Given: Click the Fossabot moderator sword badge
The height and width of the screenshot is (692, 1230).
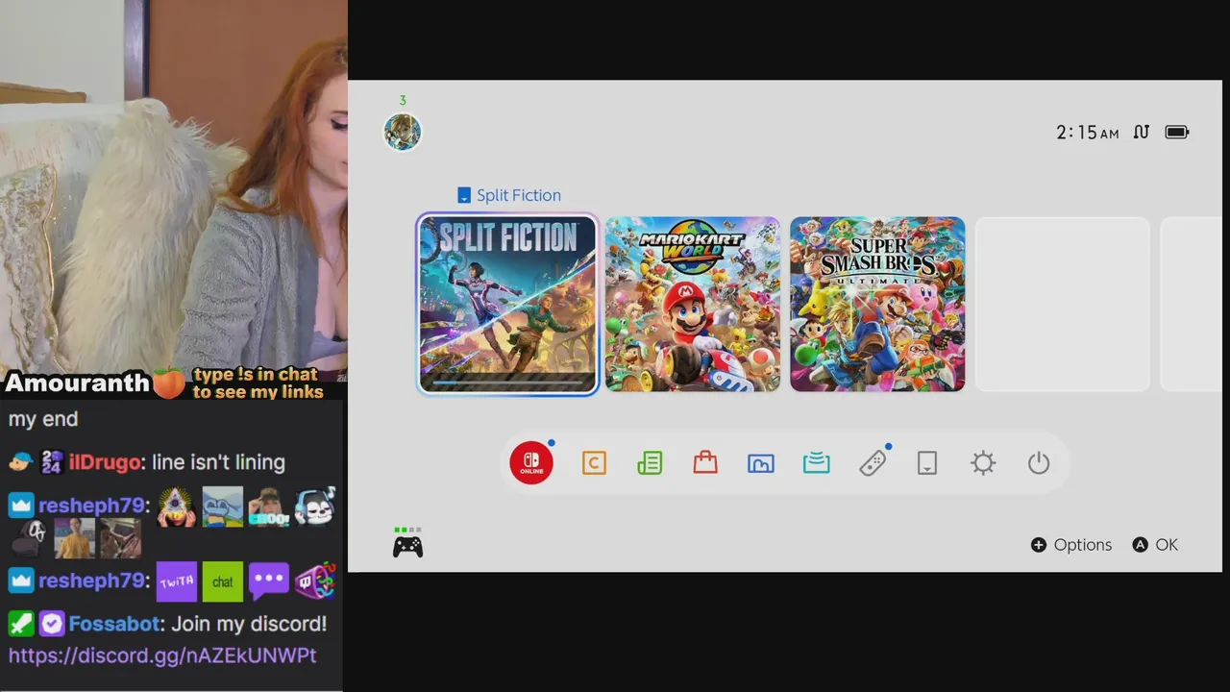Looking at the screenshot, I should [21, 624].
